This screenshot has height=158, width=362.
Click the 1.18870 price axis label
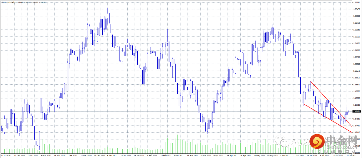(356, 98)
